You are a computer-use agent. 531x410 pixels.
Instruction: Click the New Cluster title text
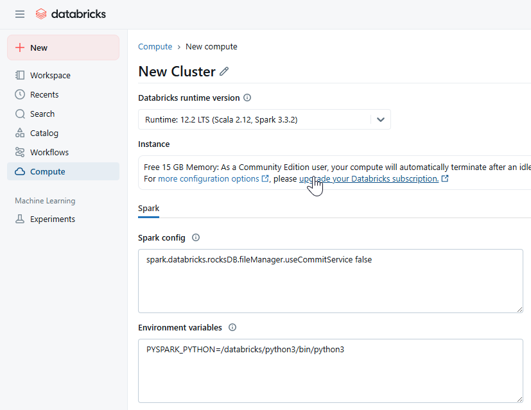[x=177, y=71]
